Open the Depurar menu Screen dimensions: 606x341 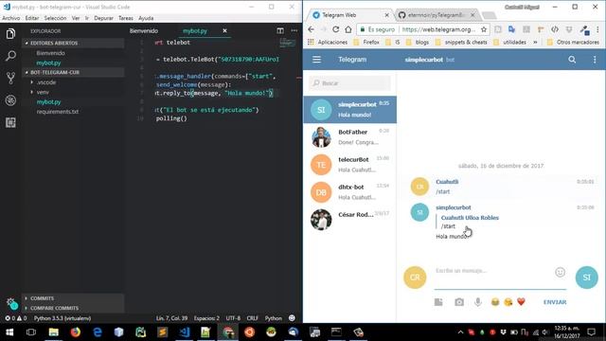coord(103,18)
